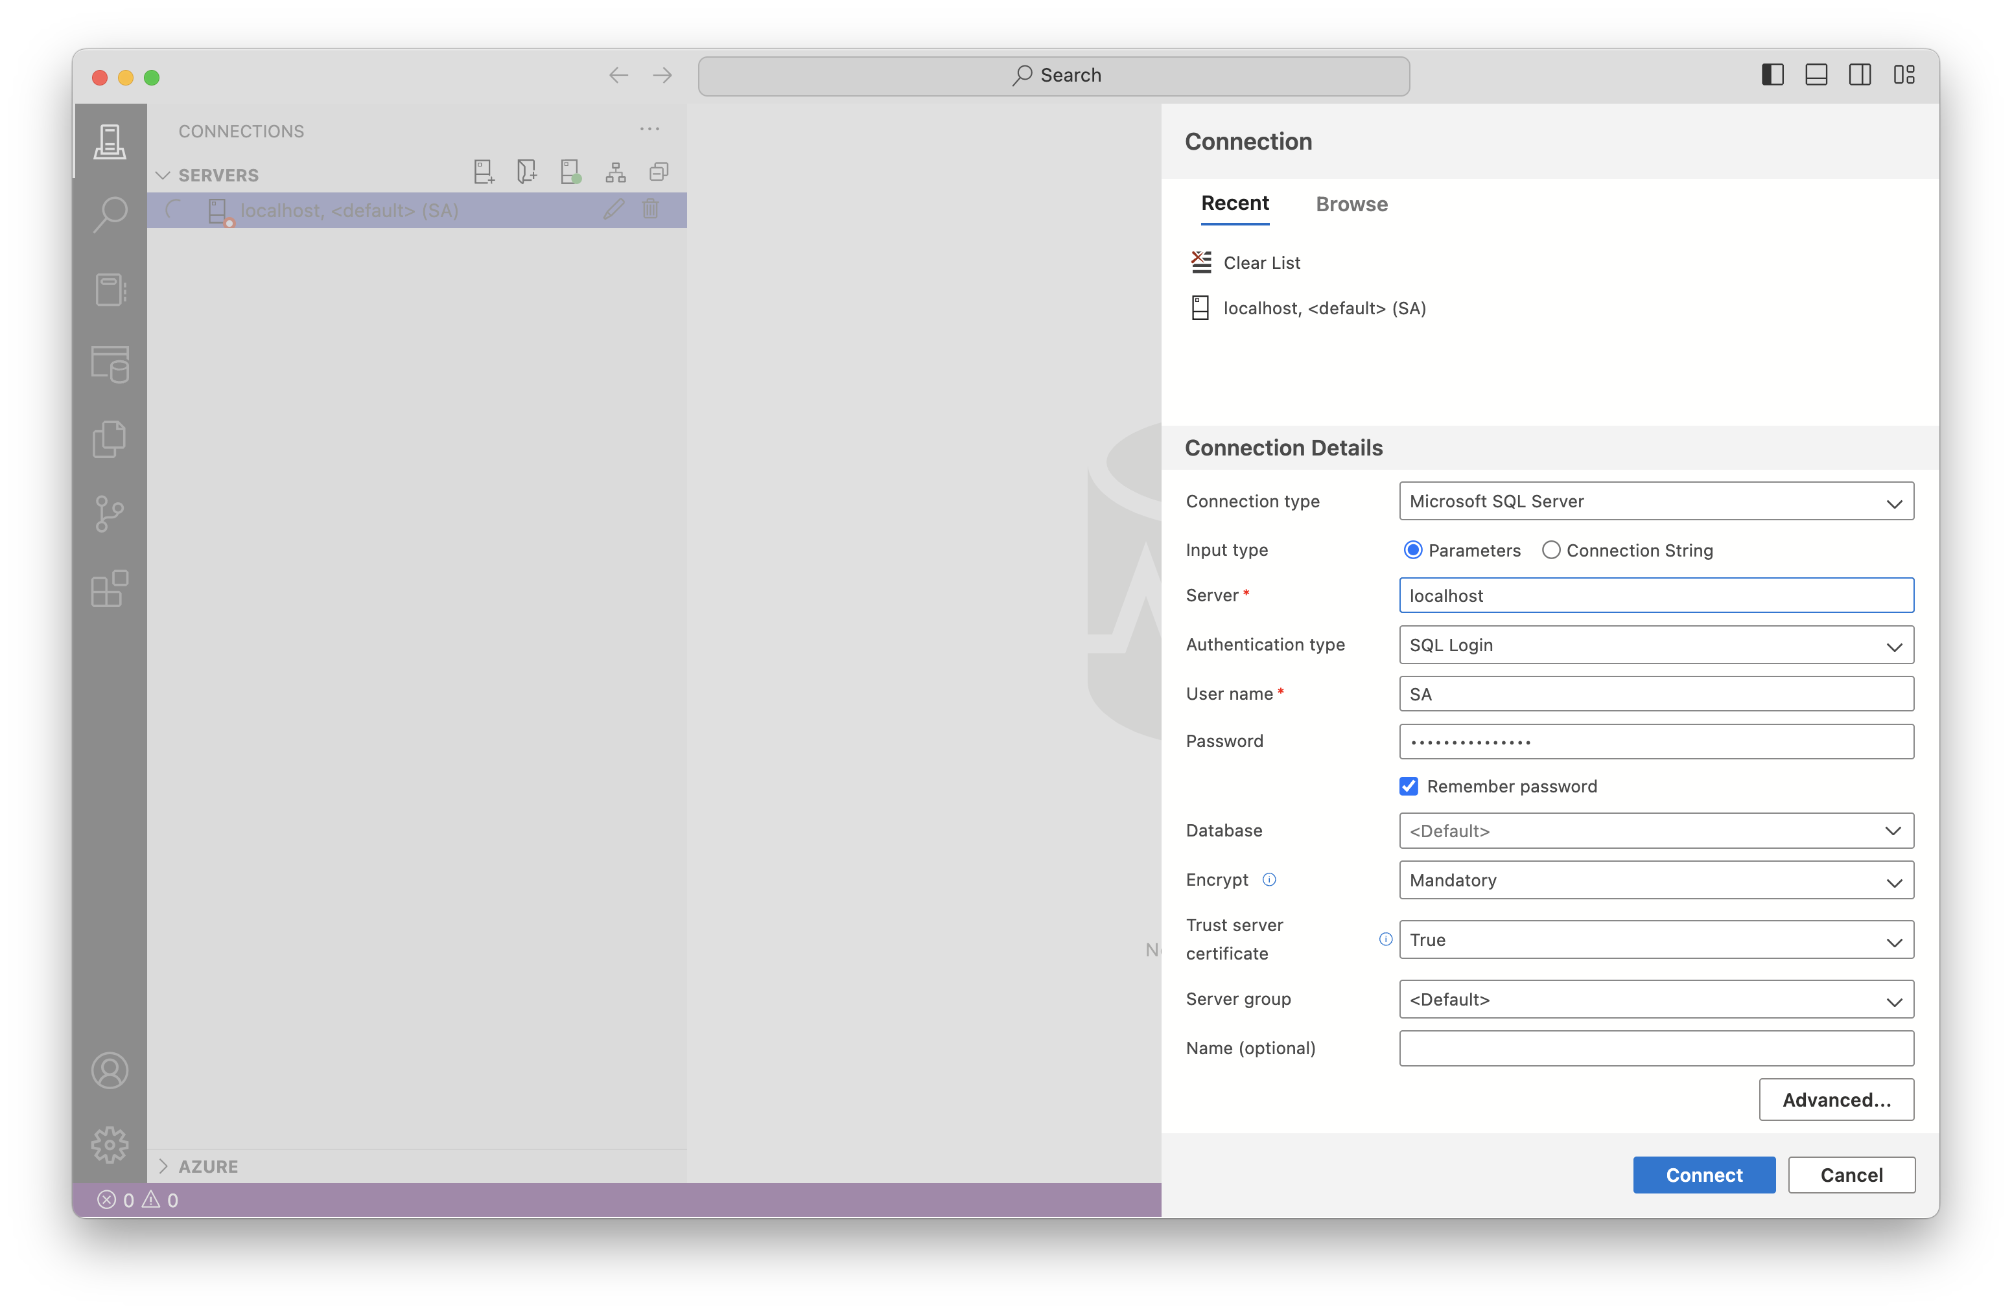Image resolution: width=2012 pixels, height=1314 pixels.
Task: Open Customize Layout icon
Action: 1904,75
